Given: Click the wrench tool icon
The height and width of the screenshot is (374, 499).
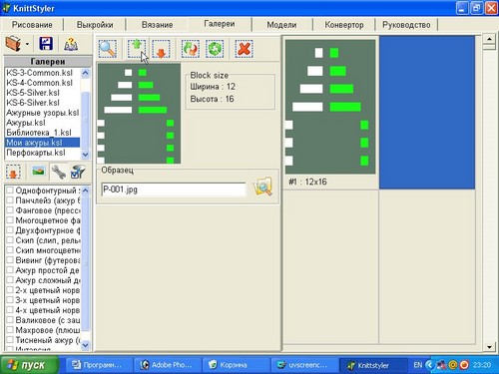Looking at the screenshot, I should tap(59, 172).
